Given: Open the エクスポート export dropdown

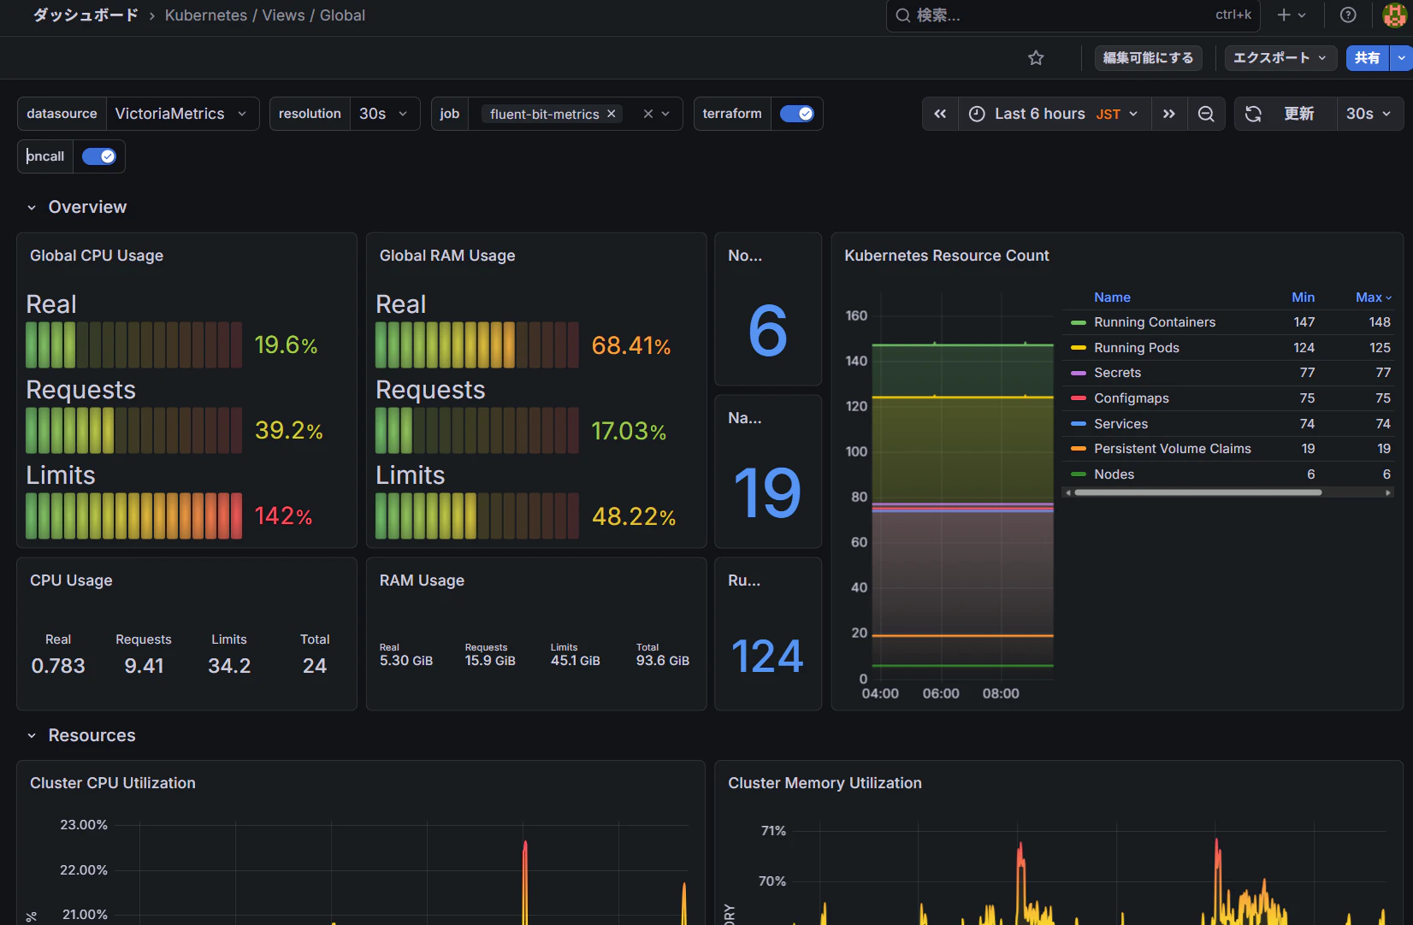Looking at the screenshot, I should coord(1280,58).
